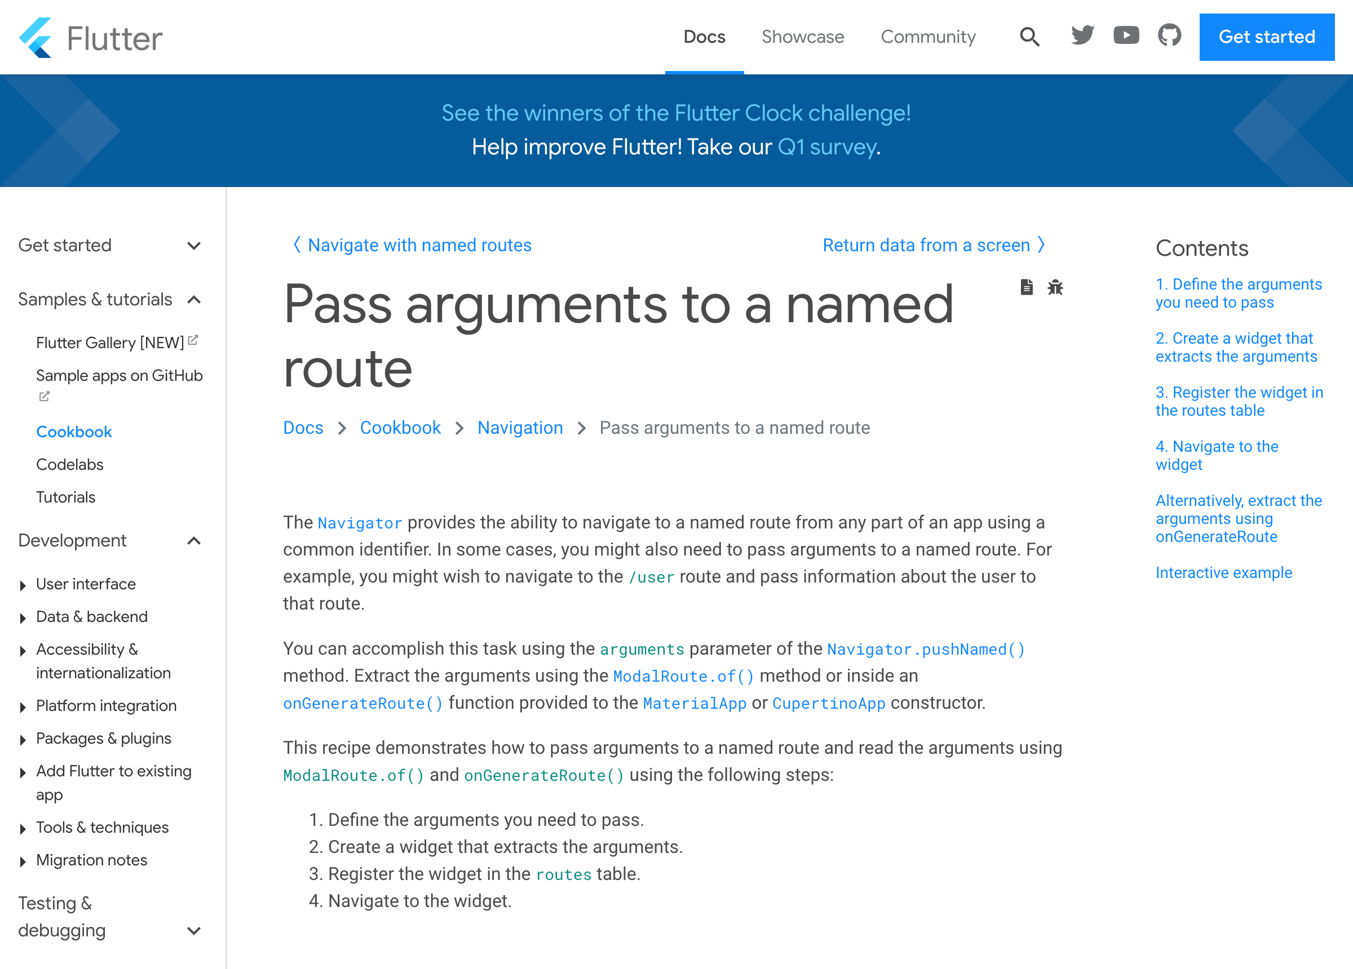This screenshot has width=1353, height=969.
Task: Open the GitHub icon in header
Action: pos(1169,36)
